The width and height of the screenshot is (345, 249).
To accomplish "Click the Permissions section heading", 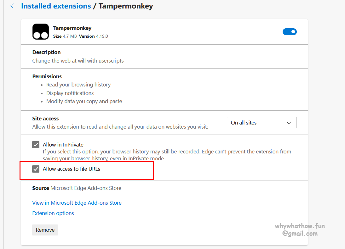I will tap(47, 76).
